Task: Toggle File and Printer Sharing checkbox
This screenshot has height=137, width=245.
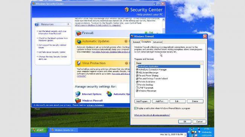Action: 137,76
